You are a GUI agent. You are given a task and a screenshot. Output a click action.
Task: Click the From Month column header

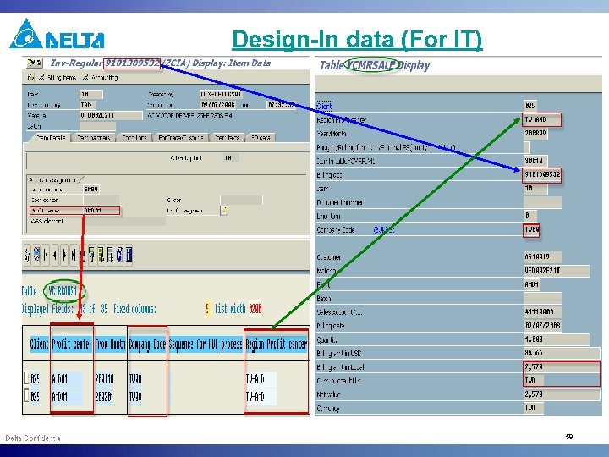(x=110, y=344)
